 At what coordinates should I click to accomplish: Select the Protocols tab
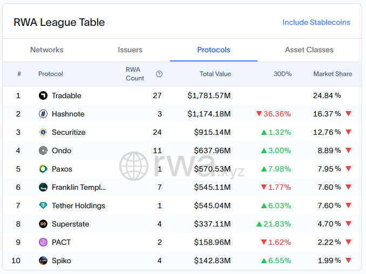coord(213,50)
